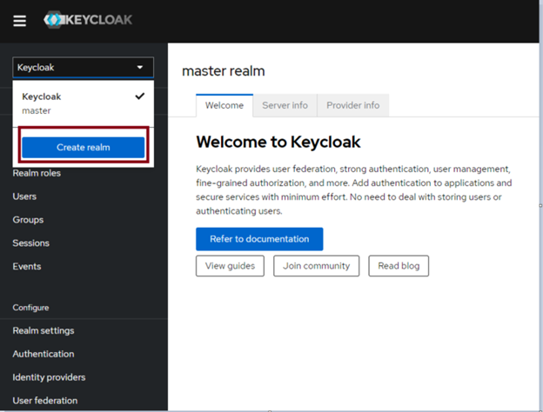Image resolution: width=543 pixels, height=412 pixels.
Task: Click Refer to documentation button
Action: (x=259, y=239)
